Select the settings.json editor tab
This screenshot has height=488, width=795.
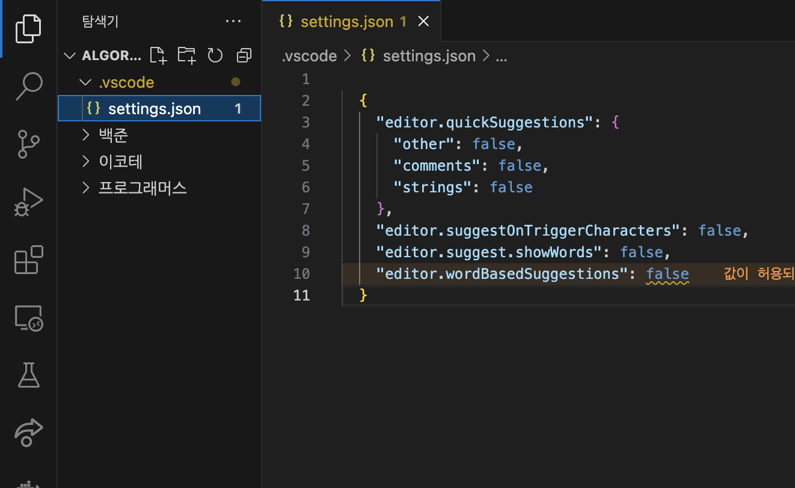351,22
